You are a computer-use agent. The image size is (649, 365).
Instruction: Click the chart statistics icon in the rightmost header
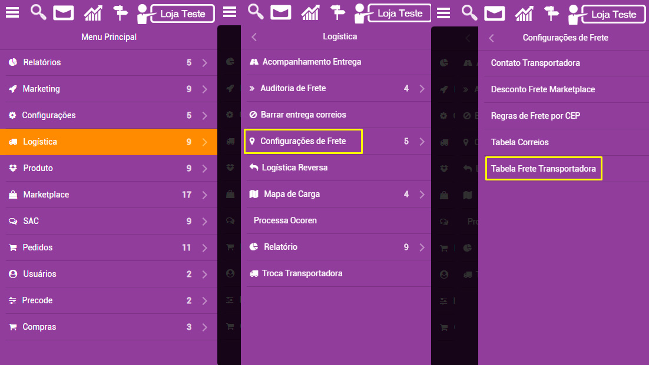(524, 14)
